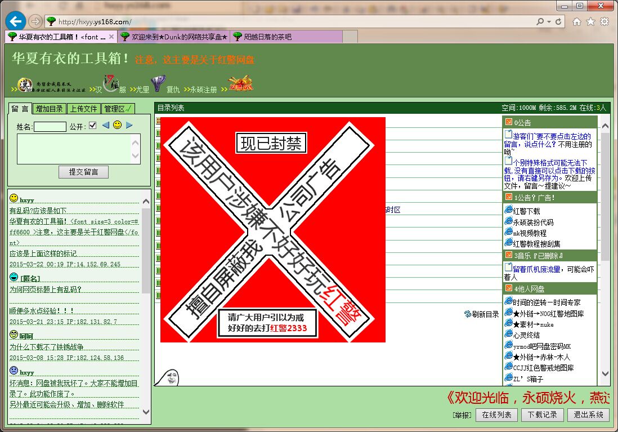The width and height of the screenshot is (618, 432).
Task: Select the previous emoticon with left arrow
Action: tap(105, 125)
